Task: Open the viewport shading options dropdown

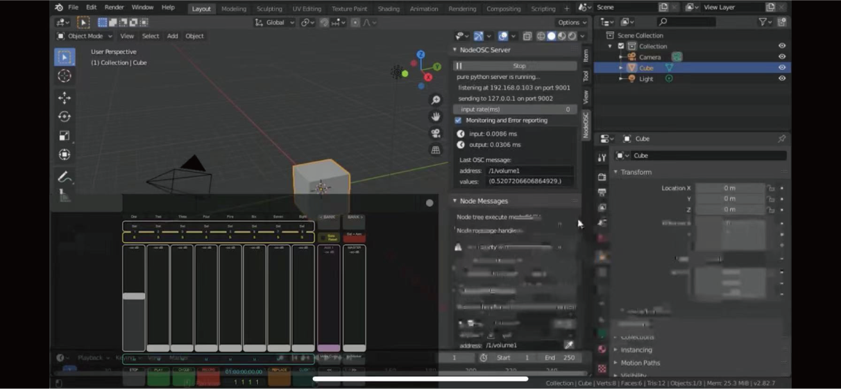Action: pos(582,36)
